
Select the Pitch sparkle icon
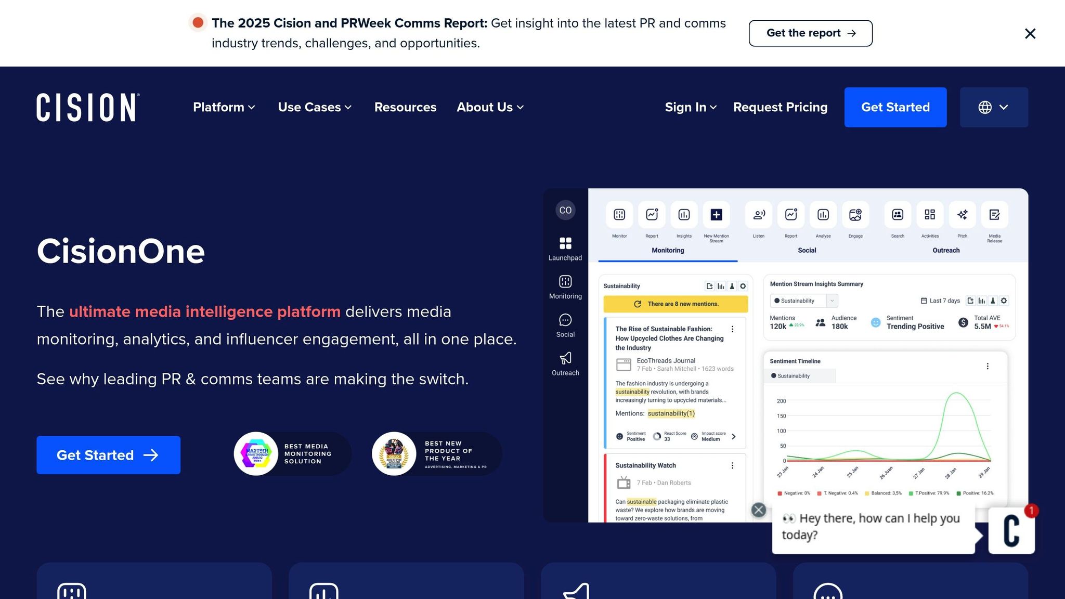pos(963,215)
